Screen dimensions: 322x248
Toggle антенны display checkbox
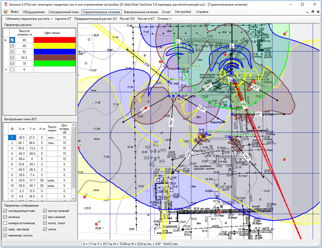(x=5, y=217)
